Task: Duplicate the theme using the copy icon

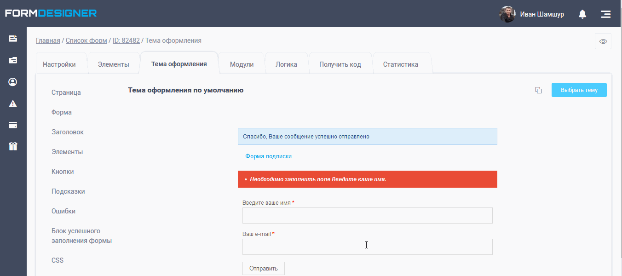Action: pos(538,90)
